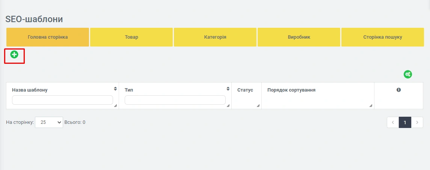Viewport: 430px width, 170px height.
Task: Click resize handle of Порядок сортування column
Action: (371, 106)
